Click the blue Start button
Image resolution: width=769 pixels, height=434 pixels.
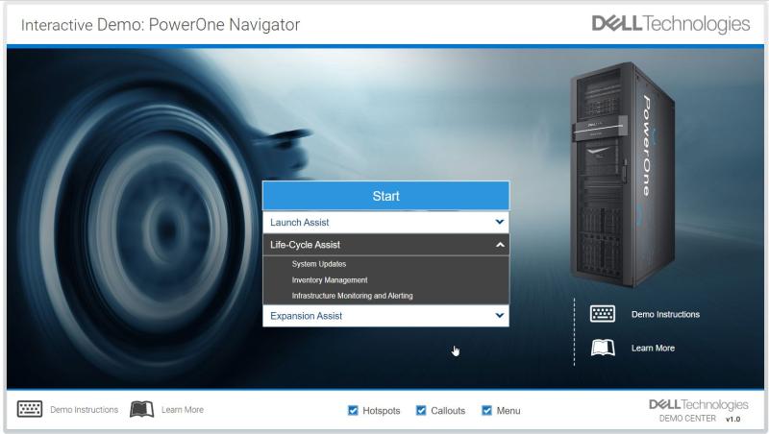tap(386, 196)
